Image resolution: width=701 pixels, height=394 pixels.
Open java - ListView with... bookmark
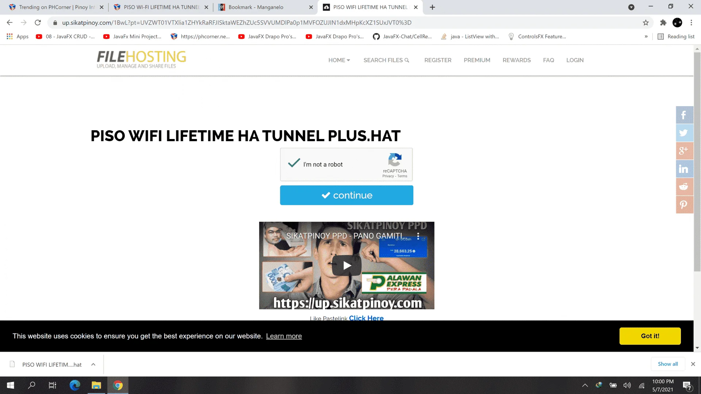click(x=470, y=36)
